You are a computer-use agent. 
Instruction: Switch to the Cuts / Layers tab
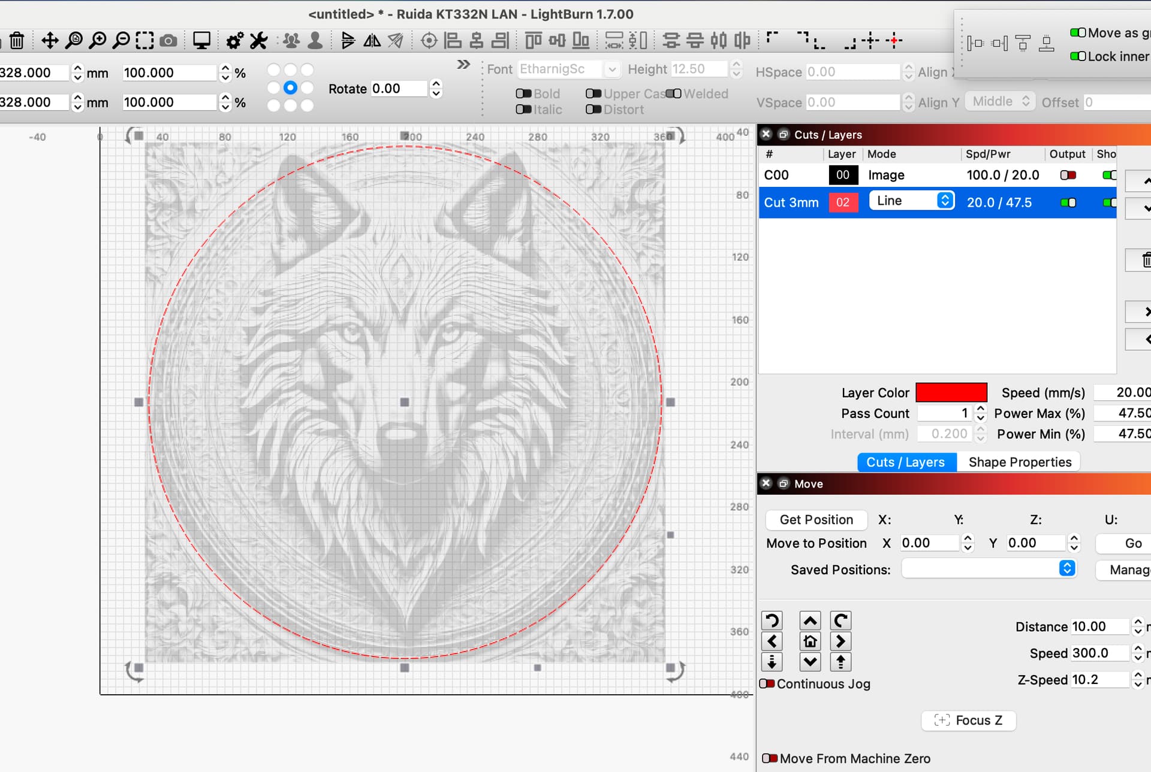(x=906, y=462)
